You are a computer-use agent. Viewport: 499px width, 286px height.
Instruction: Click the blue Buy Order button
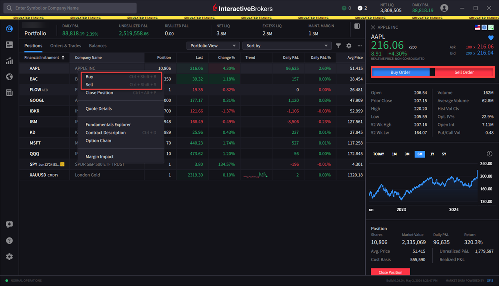coord(400,72)
